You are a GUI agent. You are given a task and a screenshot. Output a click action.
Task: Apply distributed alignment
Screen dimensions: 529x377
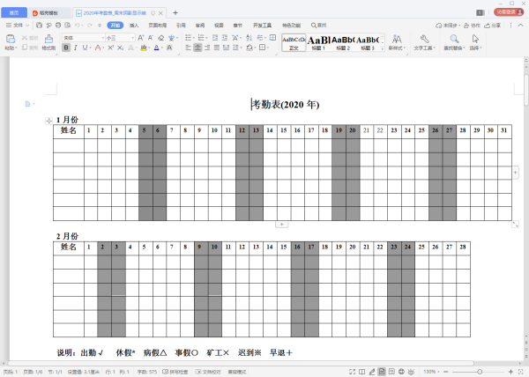226,48
